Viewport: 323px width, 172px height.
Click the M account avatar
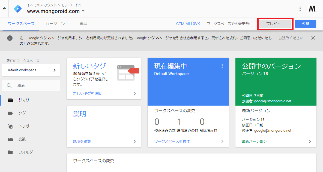point(312,9)
